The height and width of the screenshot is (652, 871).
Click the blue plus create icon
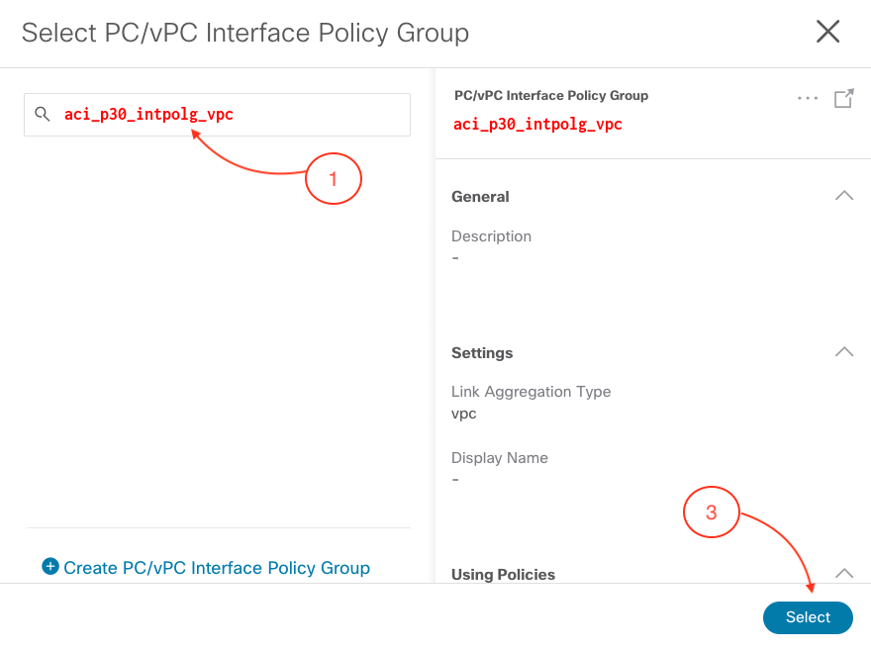(50, 567)
